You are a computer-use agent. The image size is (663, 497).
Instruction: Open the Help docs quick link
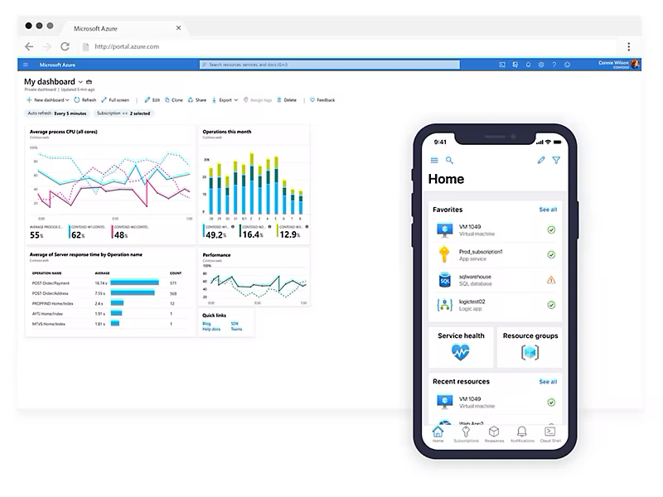coord(211,329)
